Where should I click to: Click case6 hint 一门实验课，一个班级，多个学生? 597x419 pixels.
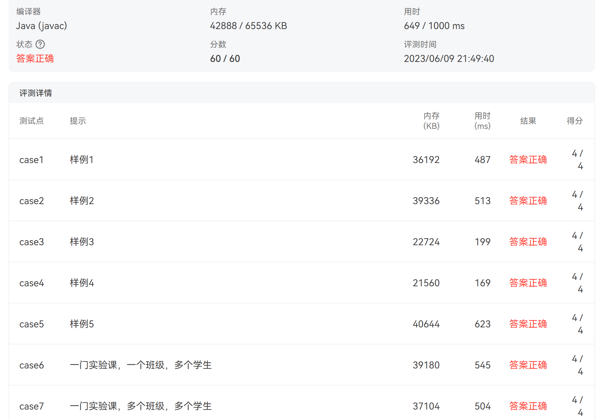141,365
